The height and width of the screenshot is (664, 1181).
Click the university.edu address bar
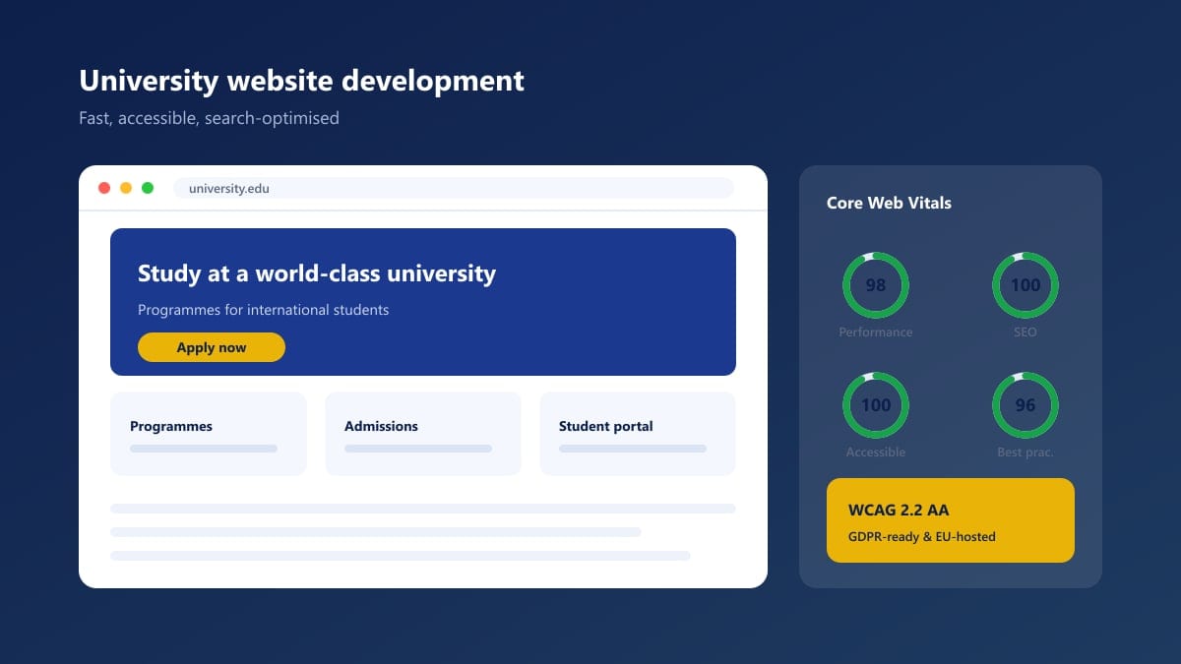(454, 188)
